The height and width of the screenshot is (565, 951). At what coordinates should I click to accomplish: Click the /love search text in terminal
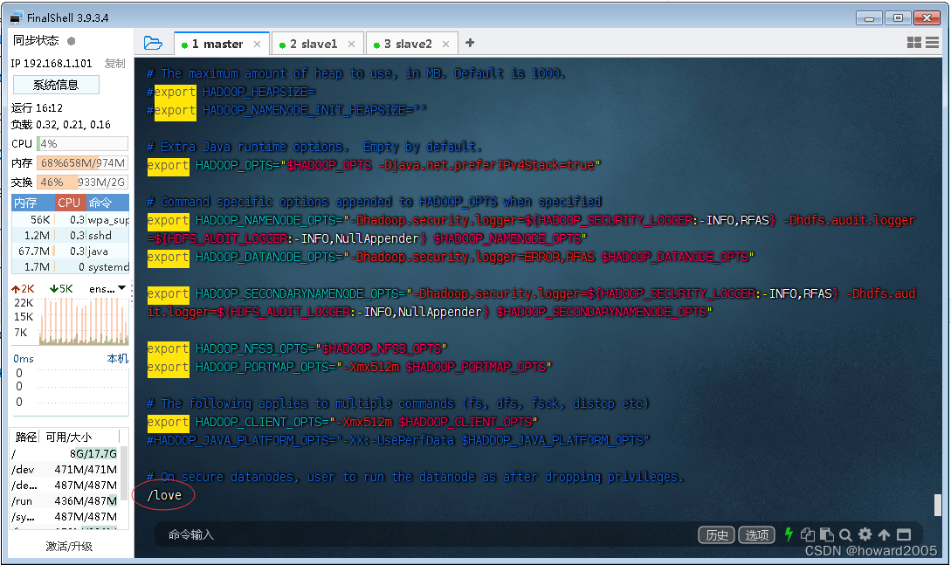pos(164,495)
